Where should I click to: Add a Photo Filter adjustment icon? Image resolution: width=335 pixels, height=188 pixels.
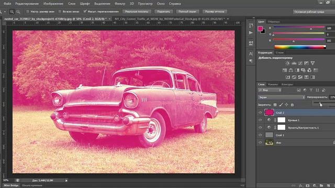coord(303,70)
